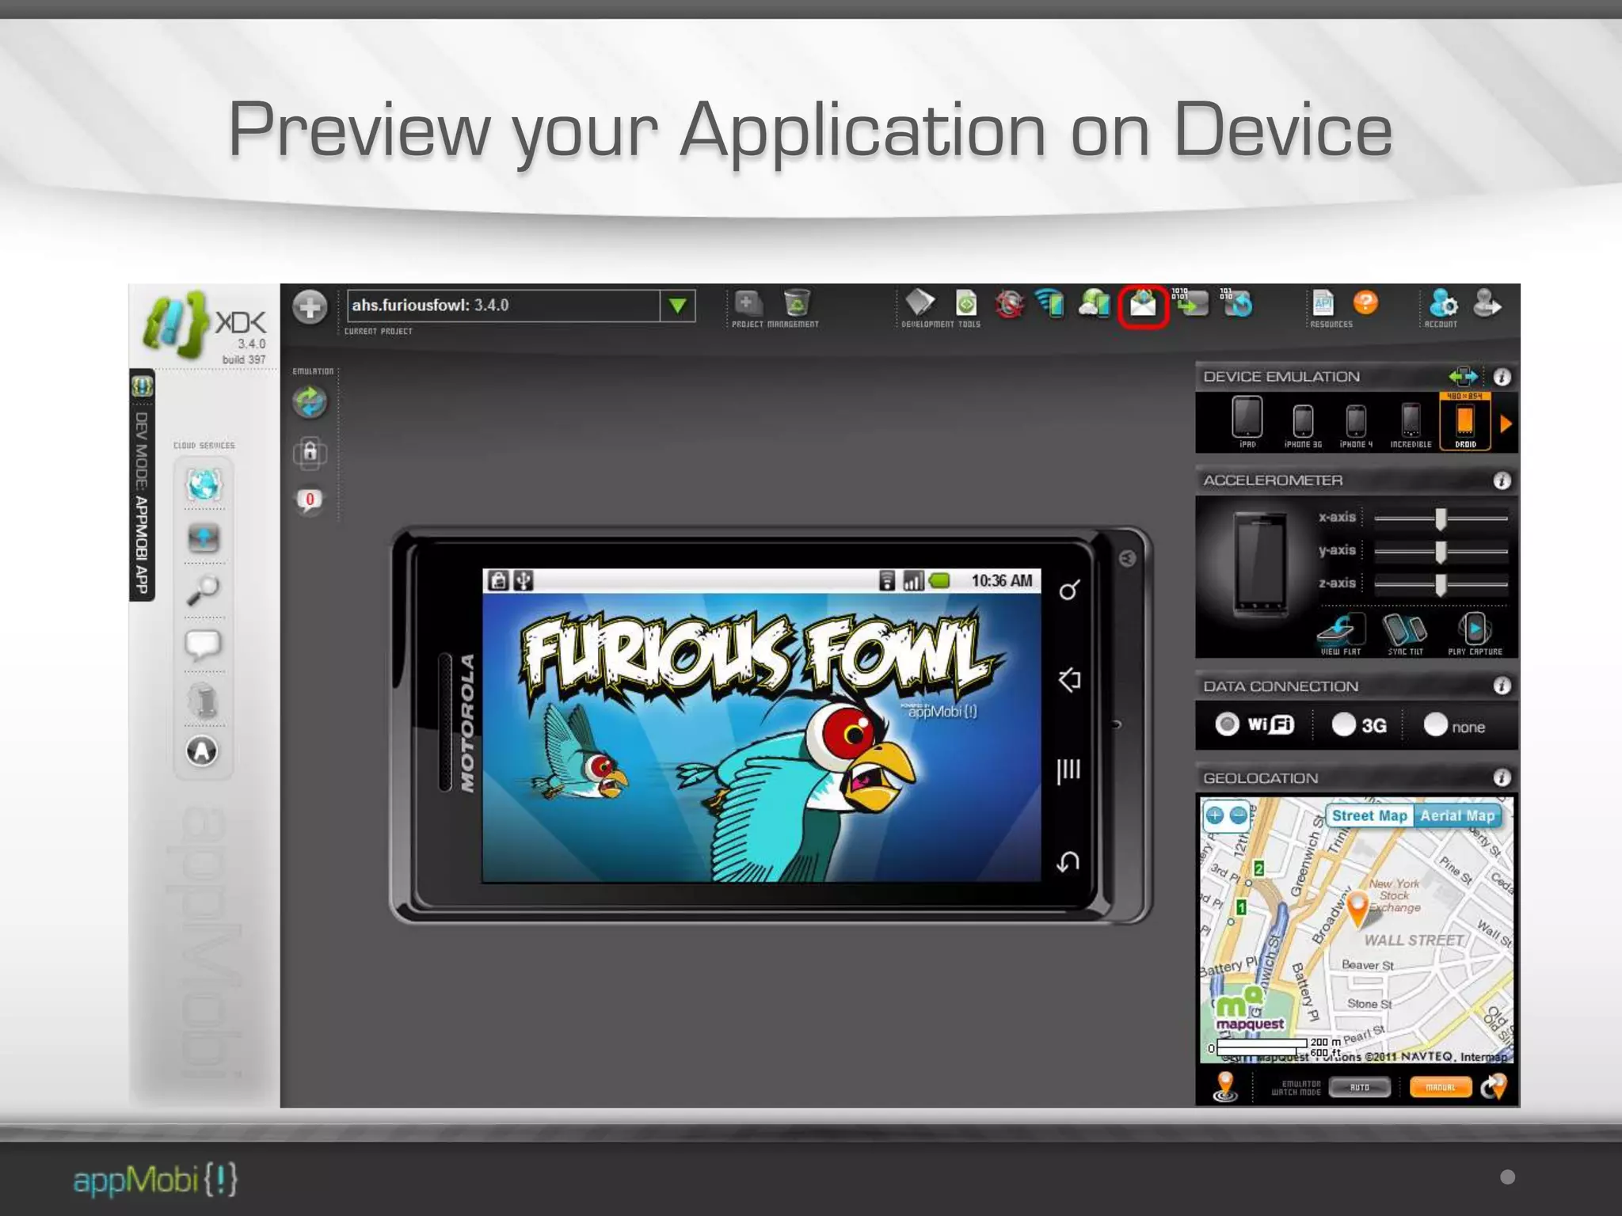This screenshot has height=1216, width=1622.
Task: Click the red zero notification bubble
Action: pos(310,500)
